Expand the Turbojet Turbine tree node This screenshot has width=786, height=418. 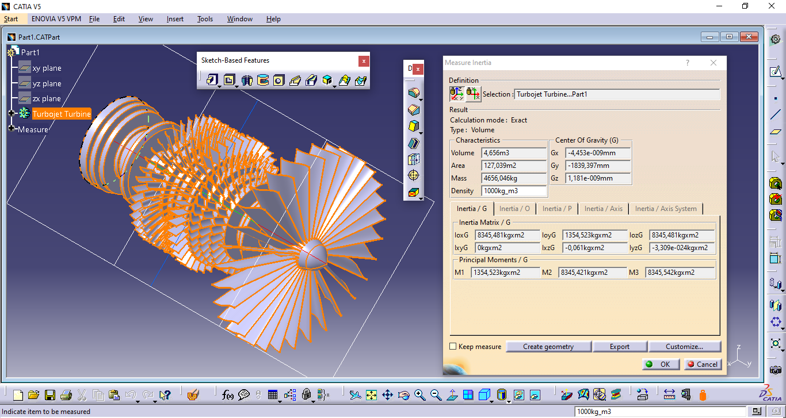[x=11, y=113]
